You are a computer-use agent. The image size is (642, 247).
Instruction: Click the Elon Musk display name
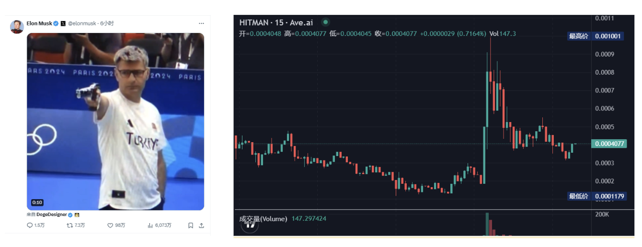pyautogui.click(x=39, y=23)
